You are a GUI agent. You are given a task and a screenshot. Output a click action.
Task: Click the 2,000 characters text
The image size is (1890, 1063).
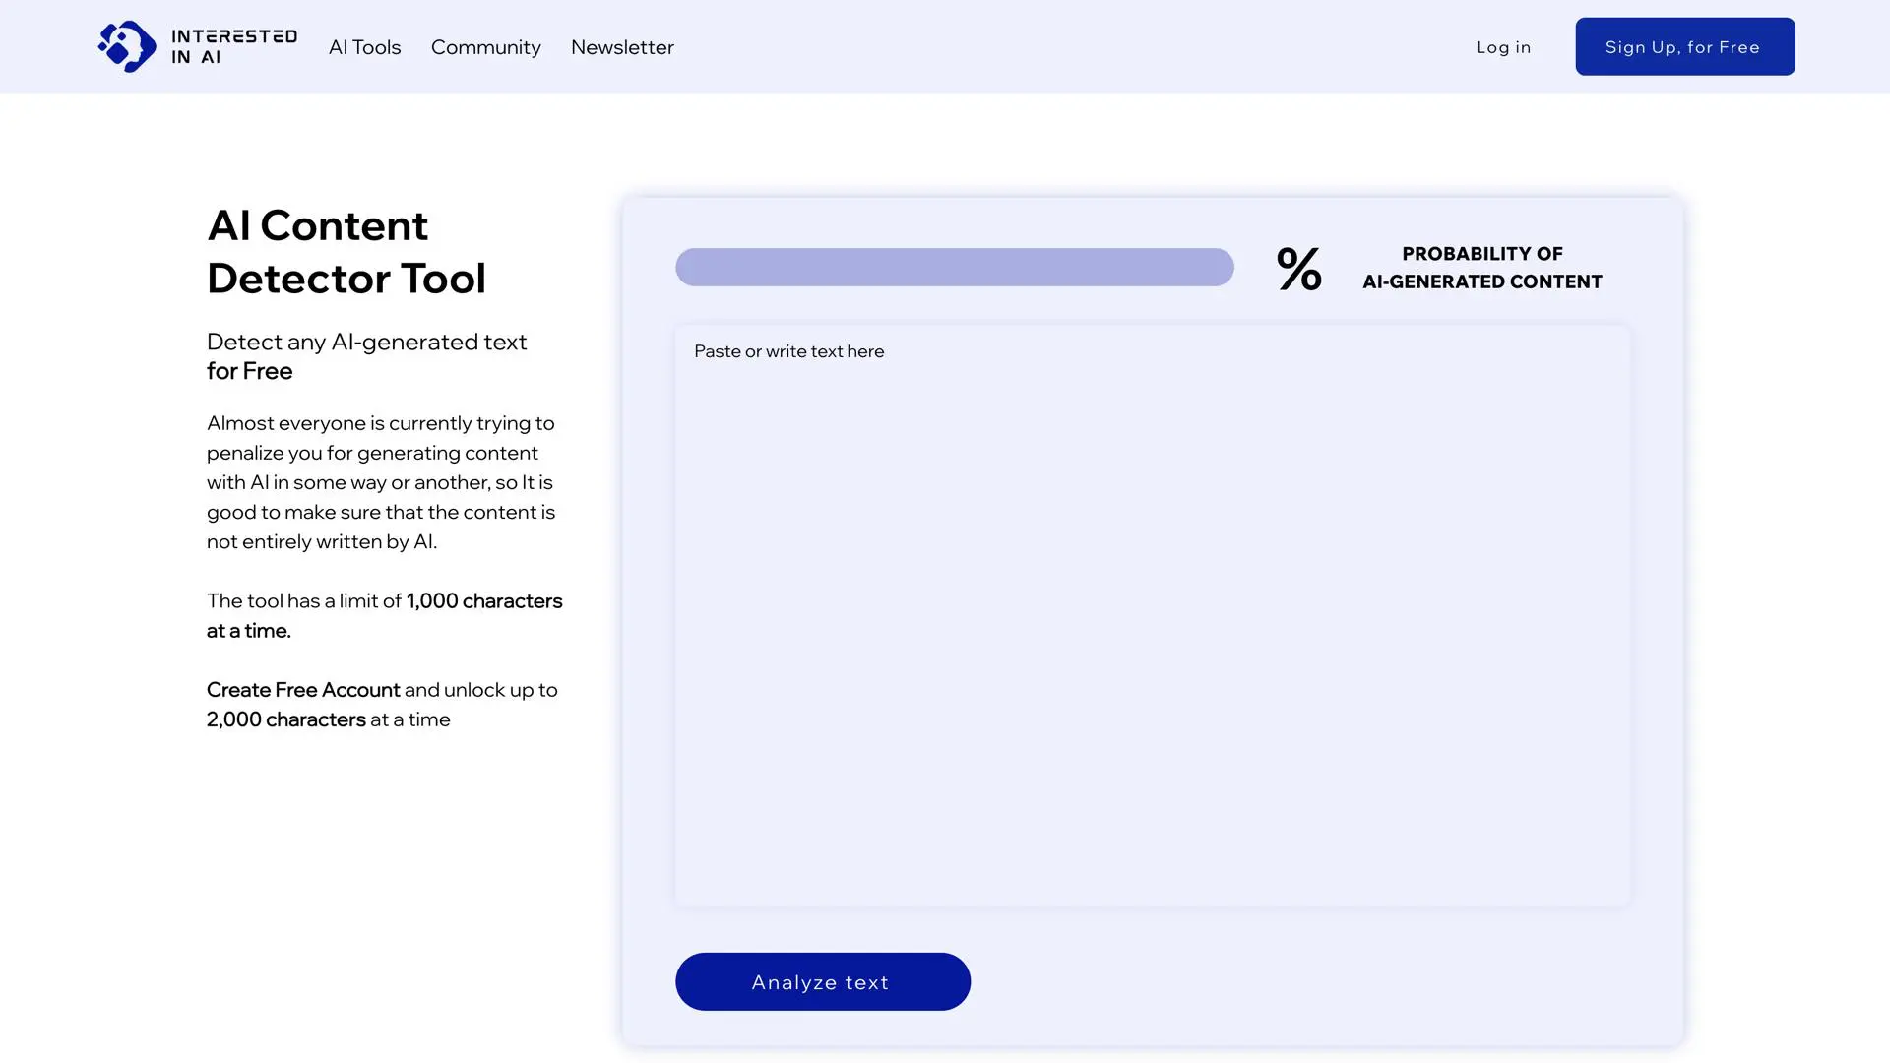[x=285, y=719]
